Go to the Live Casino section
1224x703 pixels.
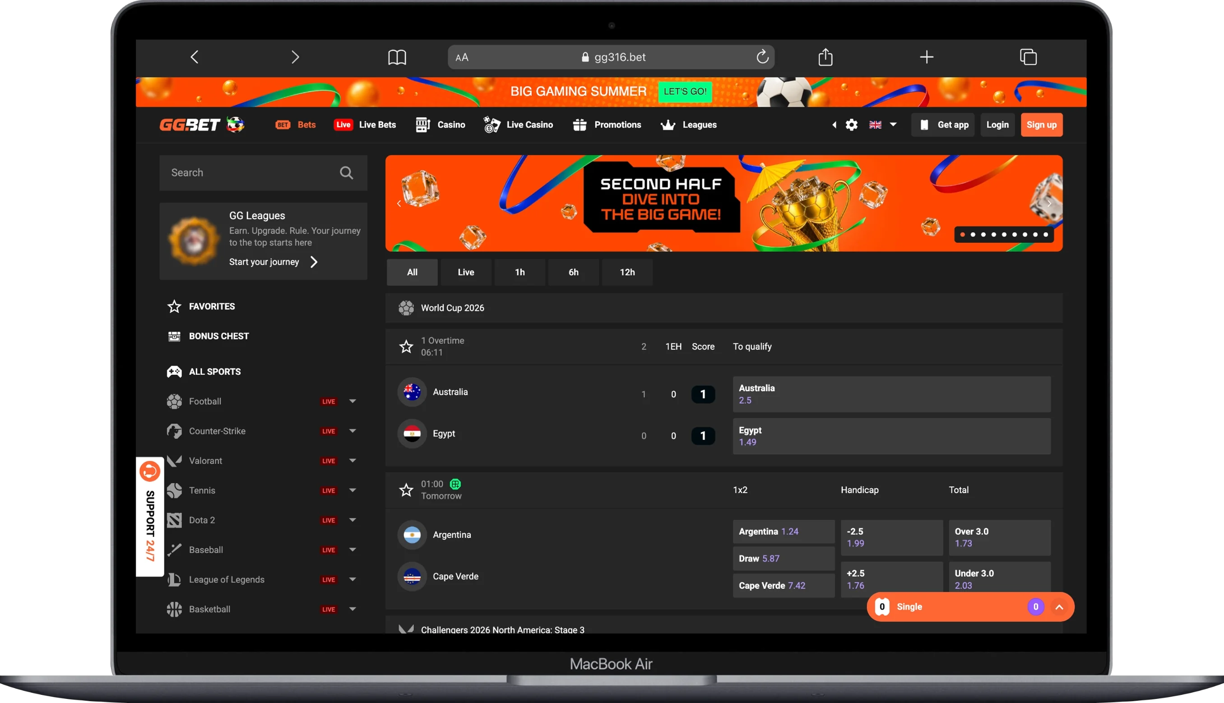(518, 125)
